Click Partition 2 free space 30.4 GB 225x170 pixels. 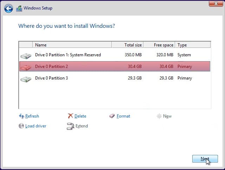[x=166, y=67]
